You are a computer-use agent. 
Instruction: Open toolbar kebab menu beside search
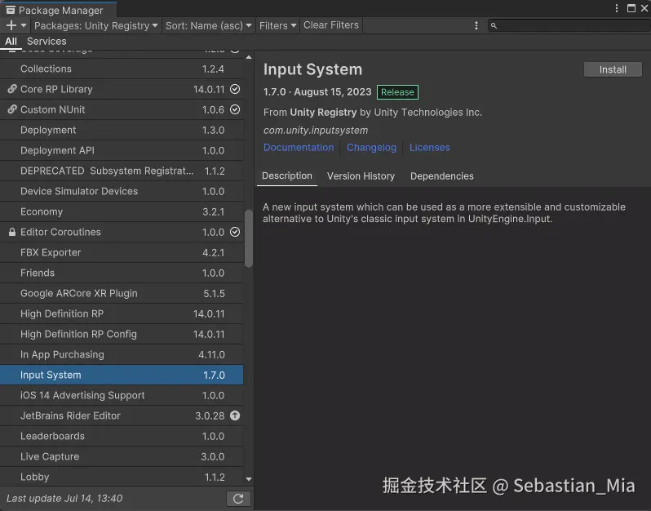click(476, 26)
